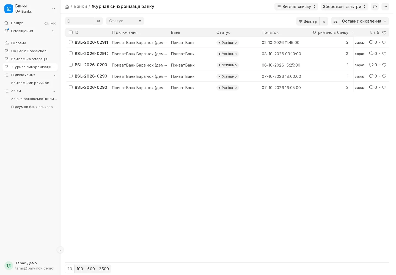396x275 pixels.
Task: Like the row dated 02-10-2026 11:45:00 with the heart icon
Action: tap(384, 42)
